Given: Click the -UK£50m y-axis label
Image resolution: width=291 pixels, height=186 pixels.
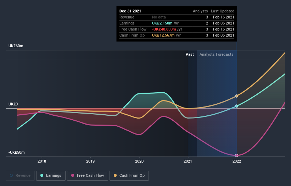Looking at the screenshot, I should click(16, 152).
